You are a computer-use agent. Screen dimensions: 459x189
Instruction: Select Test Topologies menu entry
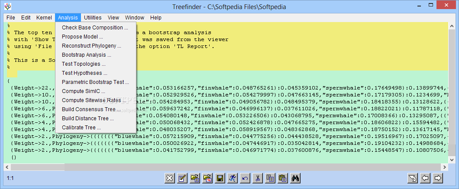click(95, 64)
